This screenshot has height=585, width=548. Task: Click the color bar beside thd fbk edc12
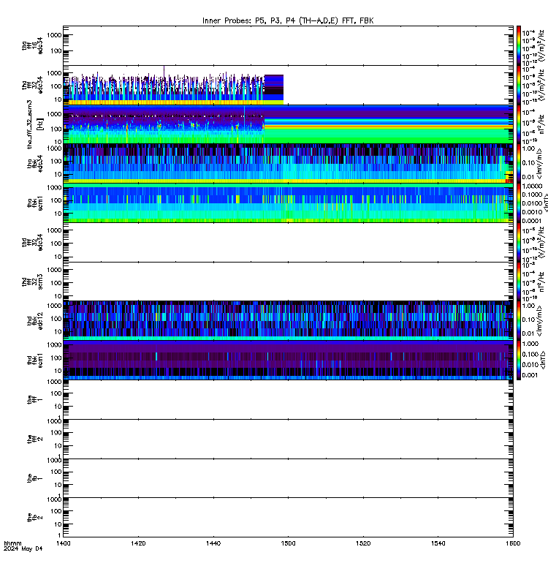pos(519,321)
